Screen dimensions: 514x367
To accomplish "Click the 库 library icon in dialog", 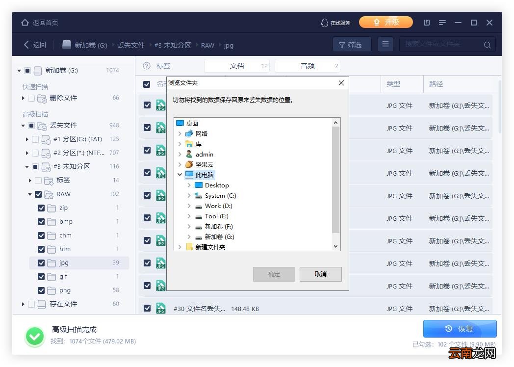I will point(189,144).
